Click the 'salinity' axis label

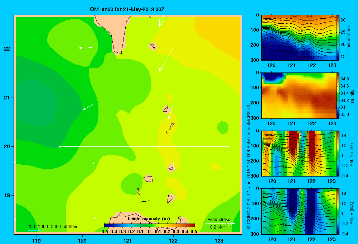pos(352,96)
